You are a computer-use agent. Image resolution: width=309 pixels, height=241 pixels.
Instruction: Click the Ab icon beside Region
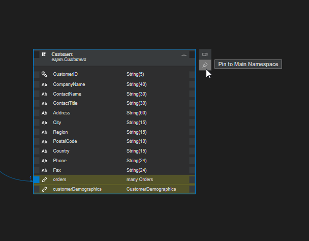click(x=44, y=132)
